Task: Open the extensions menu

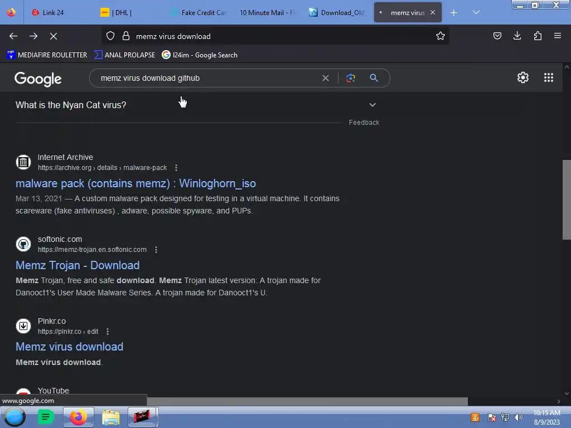Action: tap(538, 36)
